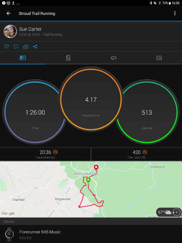Tap the green start marker on map
Viewport: 182px width, 243px height.
click(88, 180)
